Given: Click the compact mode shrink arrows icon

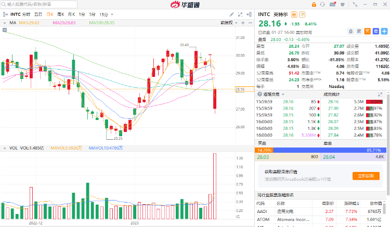Looking at the screenshot, I should click(355, 5).
